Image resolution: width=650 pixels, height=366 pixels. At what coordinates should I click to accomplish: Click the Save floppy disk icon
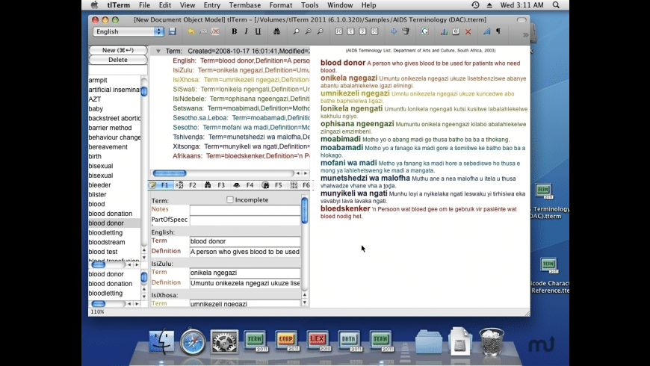173,31
